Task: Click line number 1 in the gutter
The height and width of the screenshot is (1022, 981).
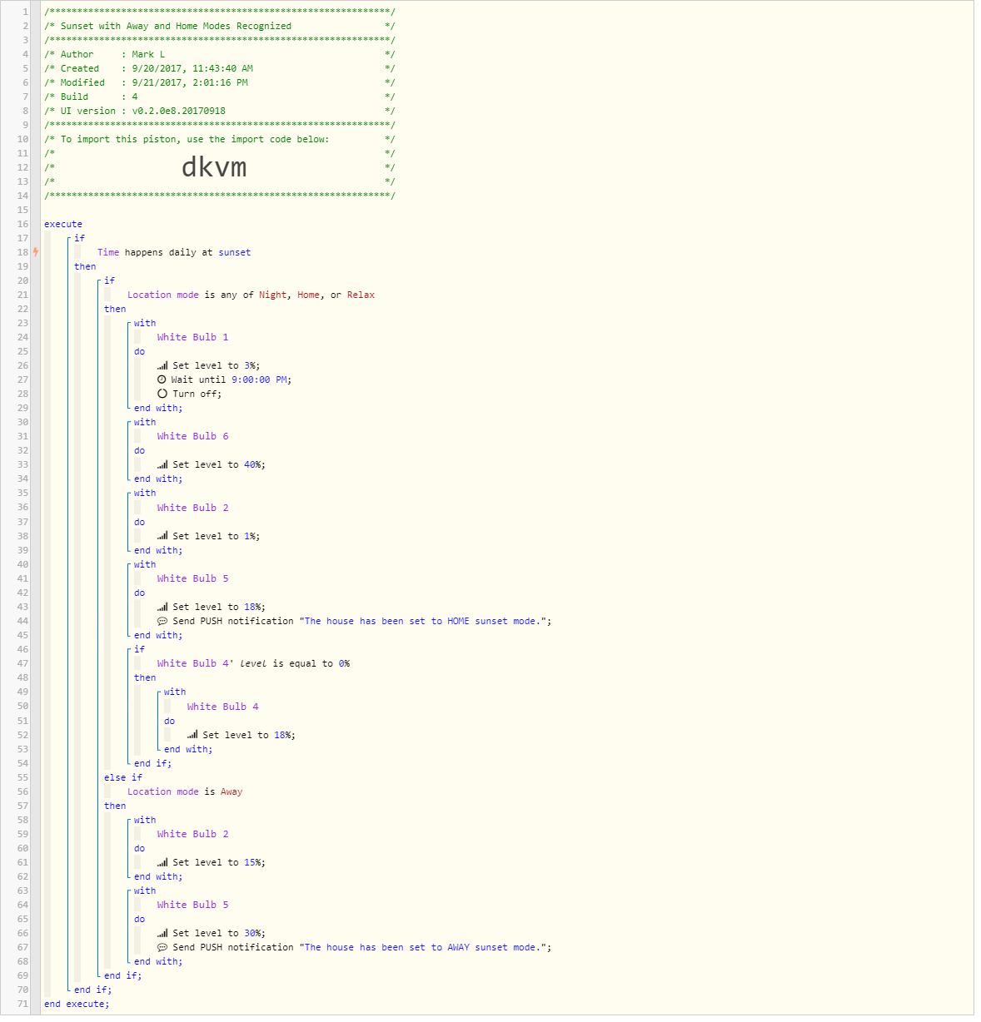Action: 25,12
